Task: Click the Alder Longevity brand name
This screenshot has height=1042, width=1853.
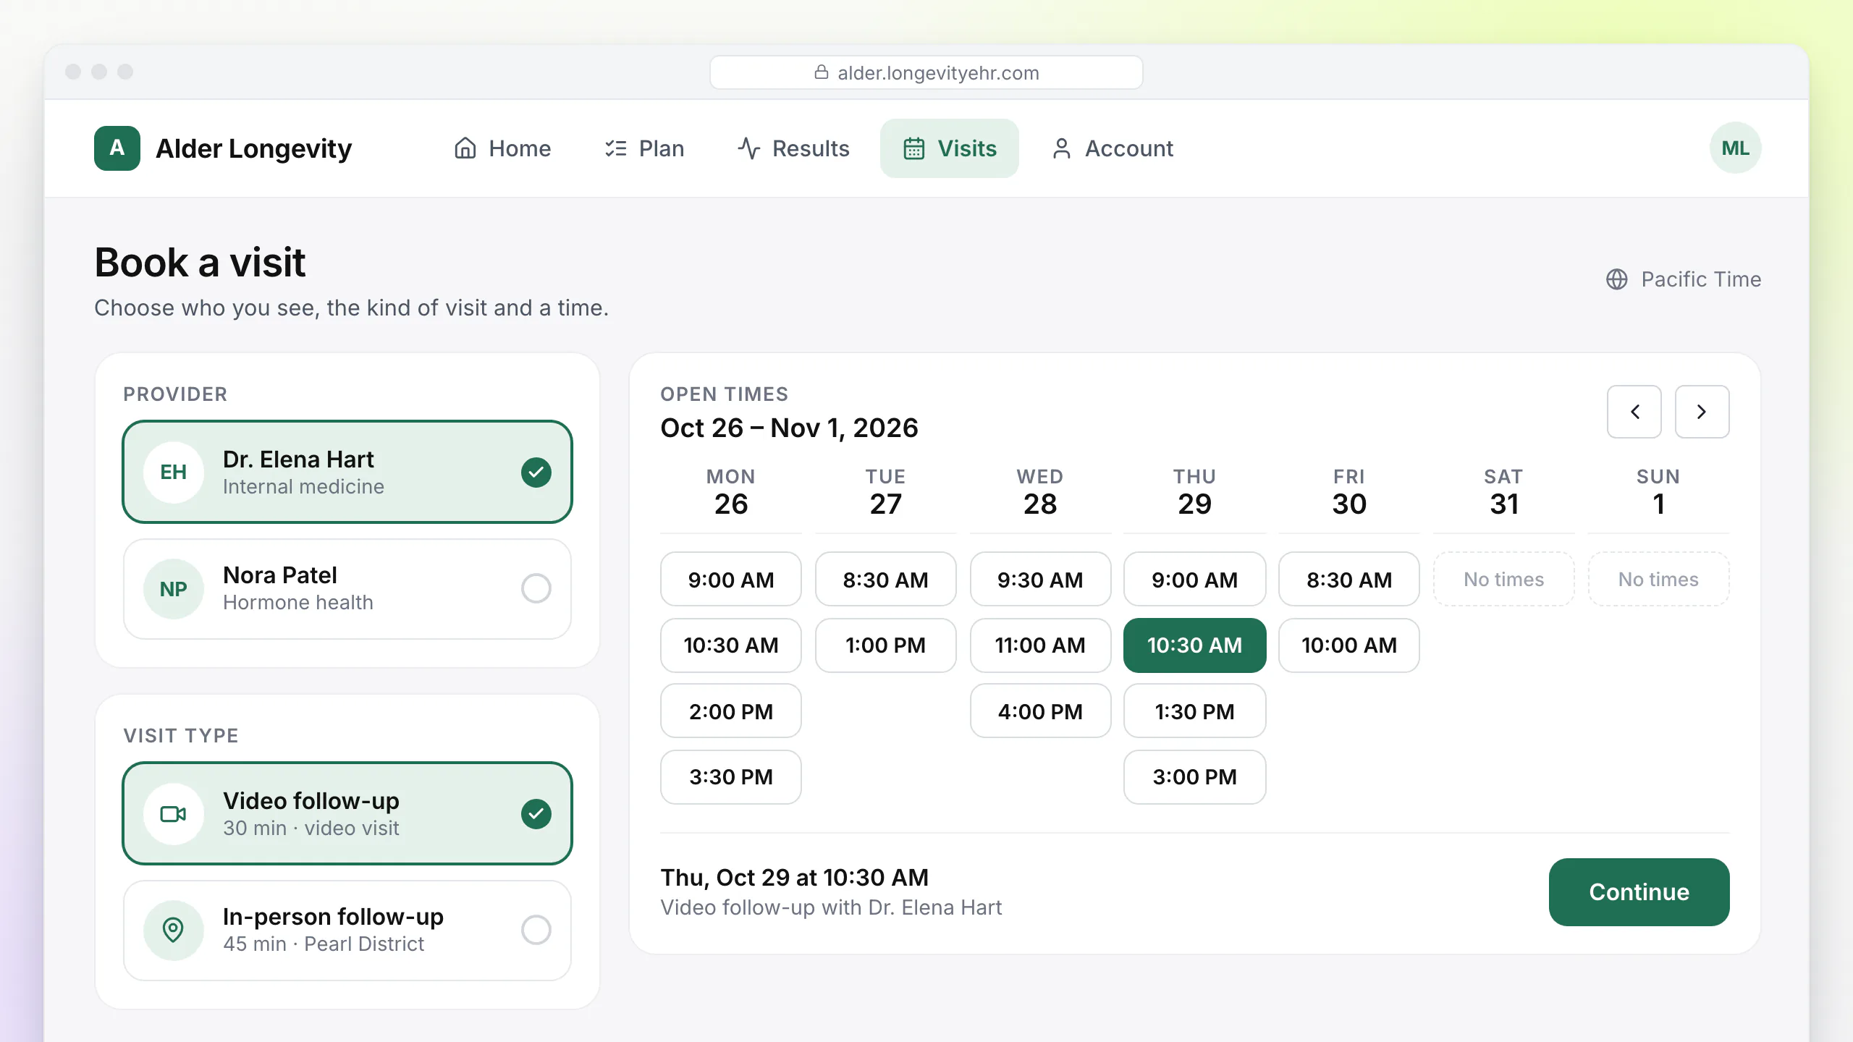Action: pyautogui.click(x=253, y=148)
